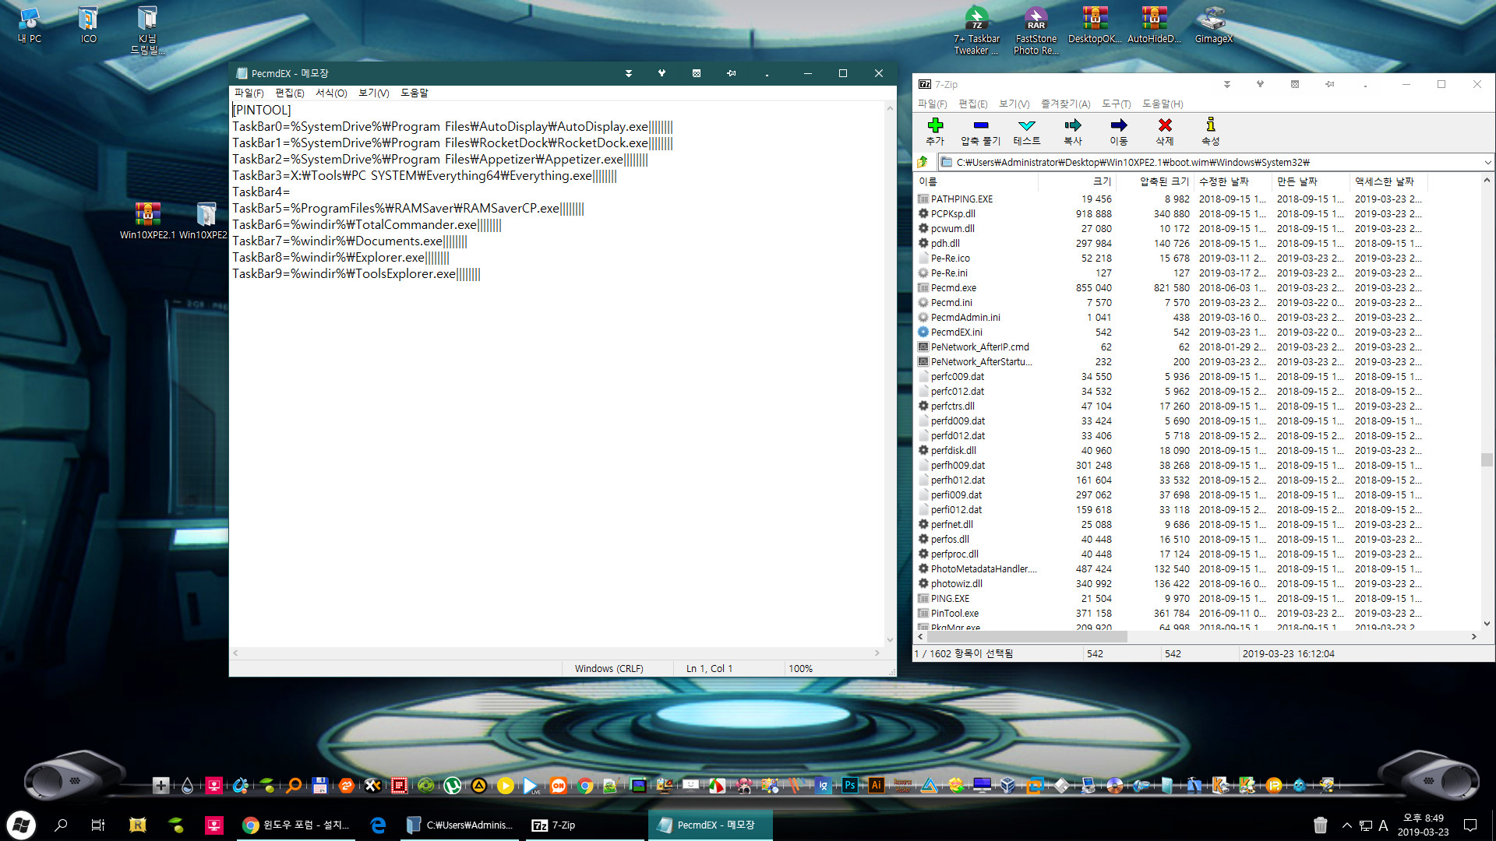Click the TaskBar4= line in Notepad
The image size is (1496, 841).
pyautogui.click(x=261, y=192)
